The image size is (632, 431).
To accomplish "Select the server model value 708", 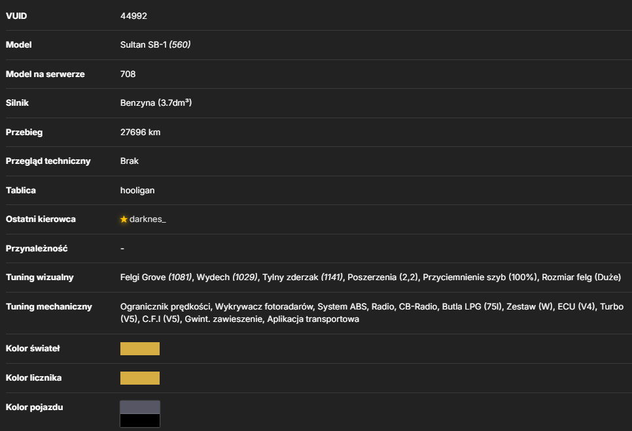I will 128,74.
